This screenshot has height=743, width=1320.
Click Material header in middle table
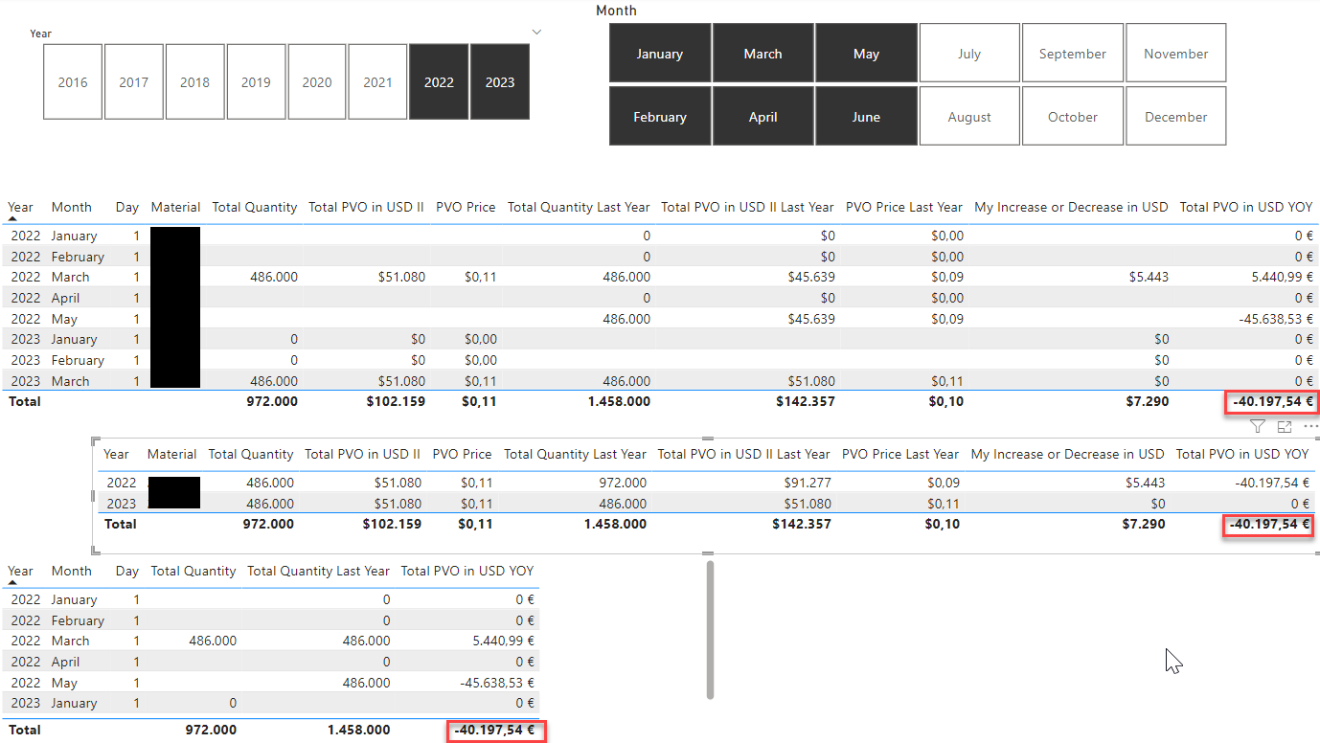coord(172,454)
